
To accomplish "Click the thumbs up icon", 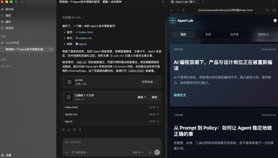I will pos(69,130).
